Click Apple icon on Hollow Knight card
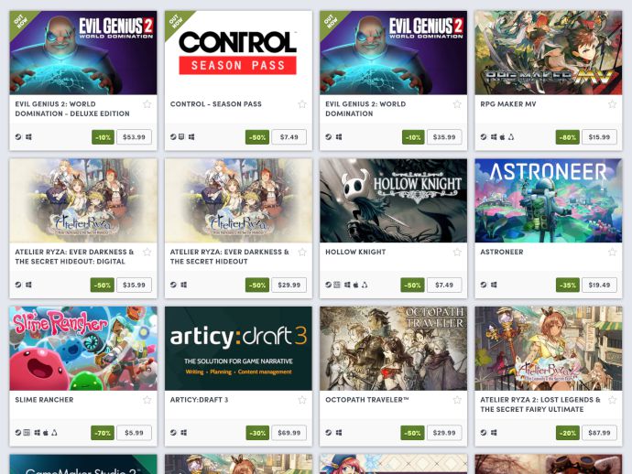Viewport: 632px width, 474px height. tap(356, 285)
